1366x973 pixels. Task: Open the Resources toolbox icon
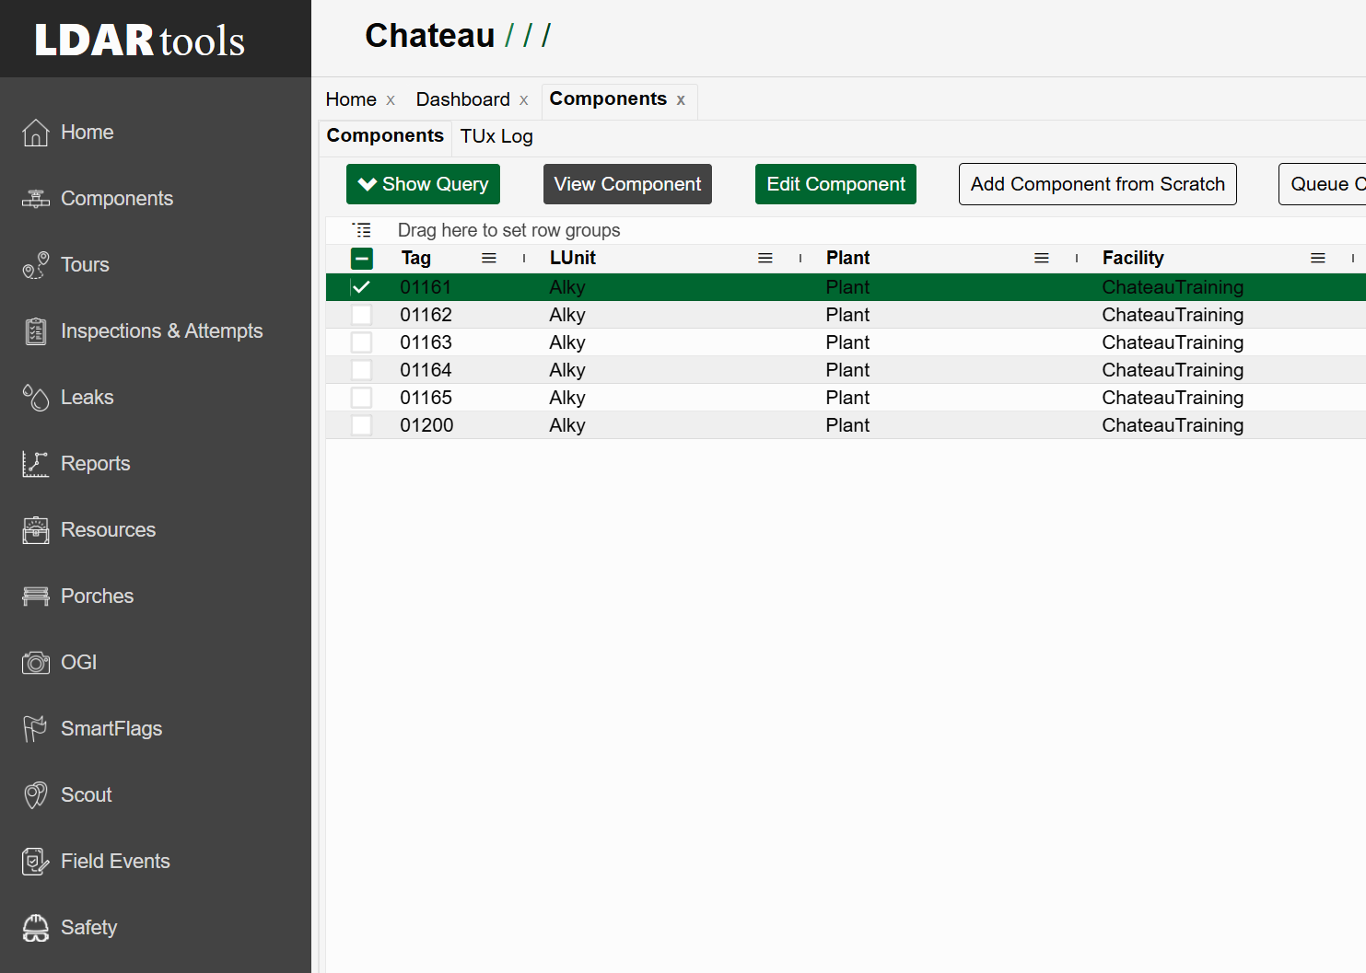(x=35, y=530)
